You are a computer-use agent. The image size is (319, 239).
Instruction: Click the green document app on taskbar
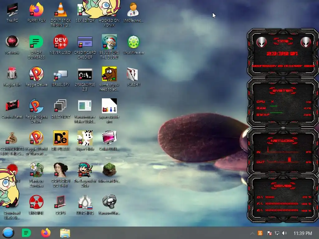(26, 233)
